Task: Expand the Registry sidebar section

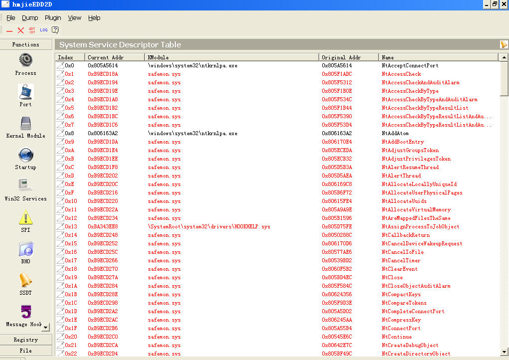Action: 26,340
